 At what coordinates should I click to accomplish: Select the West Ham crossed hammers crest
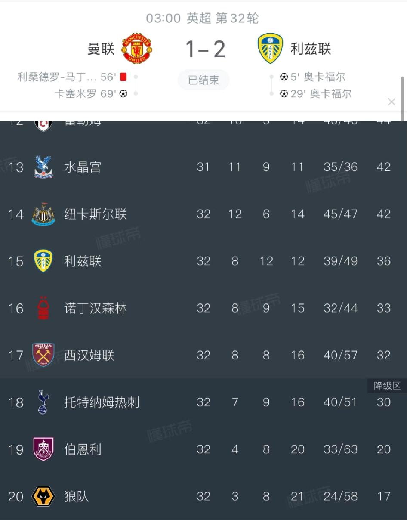43,355
